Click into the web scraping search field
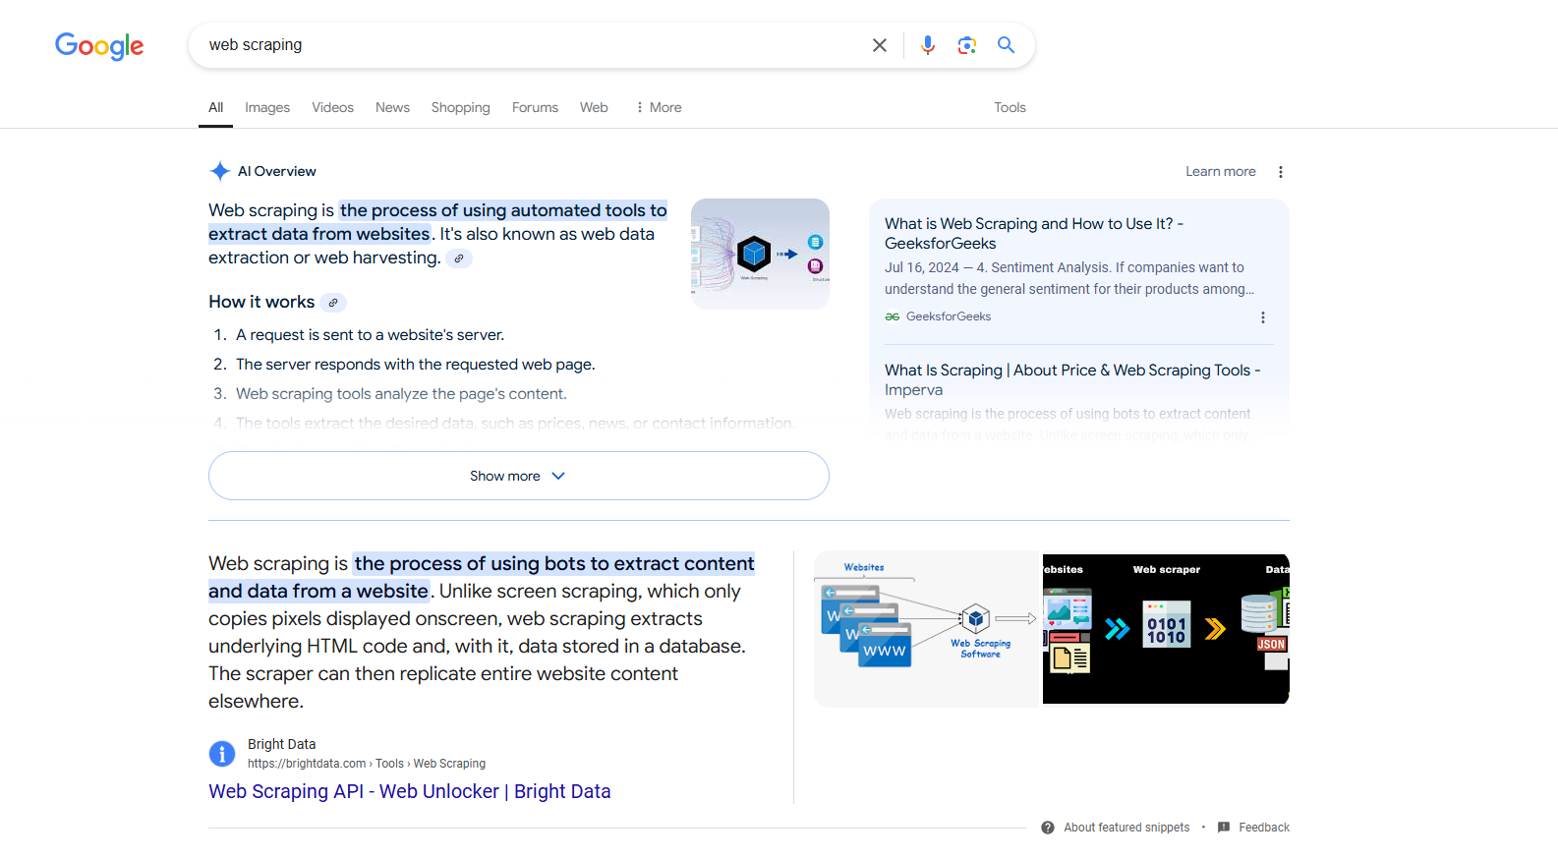1558x859 pixels. (x=531, y=45)
